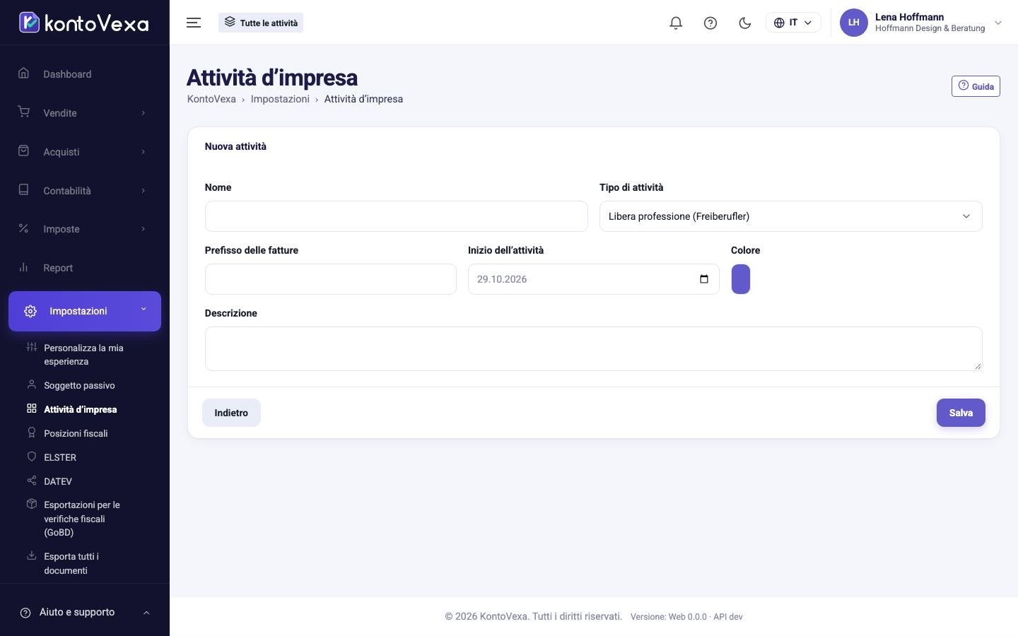Image resolution: width=1018 pixels, height=636 pixels.
Task: Expand the Imposte submenu chevron
Action: pyautogui.click(x=143, y=229)
